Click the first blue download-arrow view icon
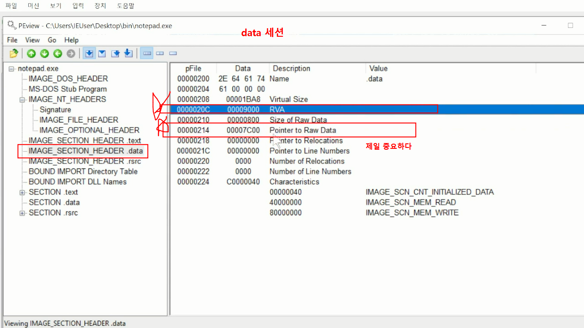This screenshot has width=584, height=328. point(89,53)
